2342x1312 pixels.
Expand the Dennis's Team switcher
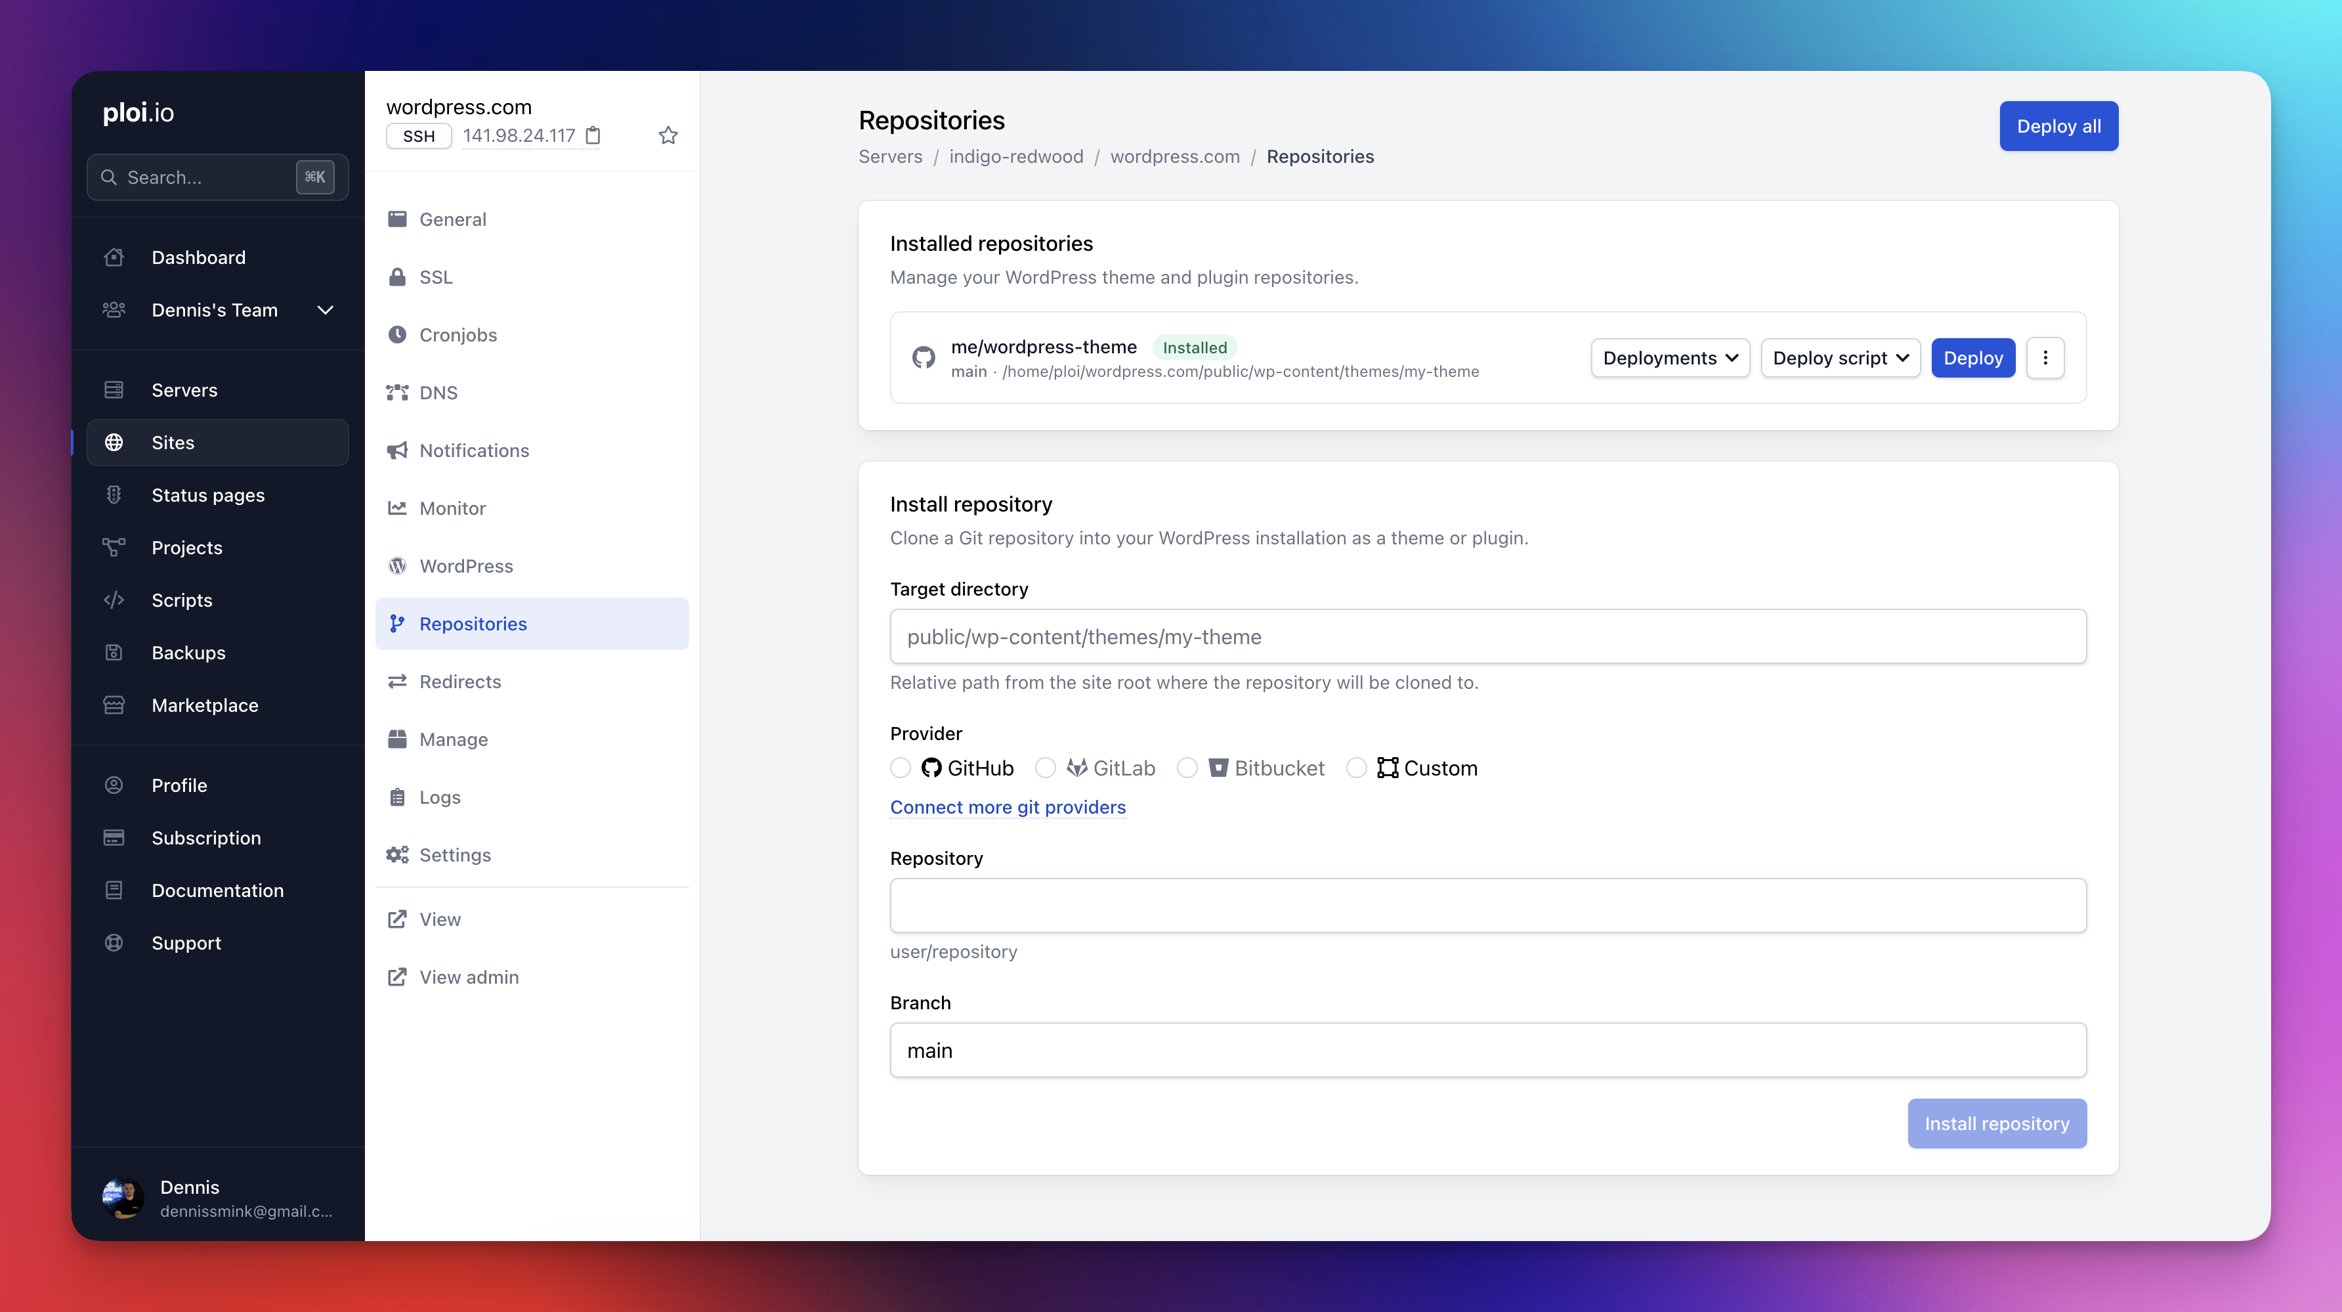tap(324, 310)
